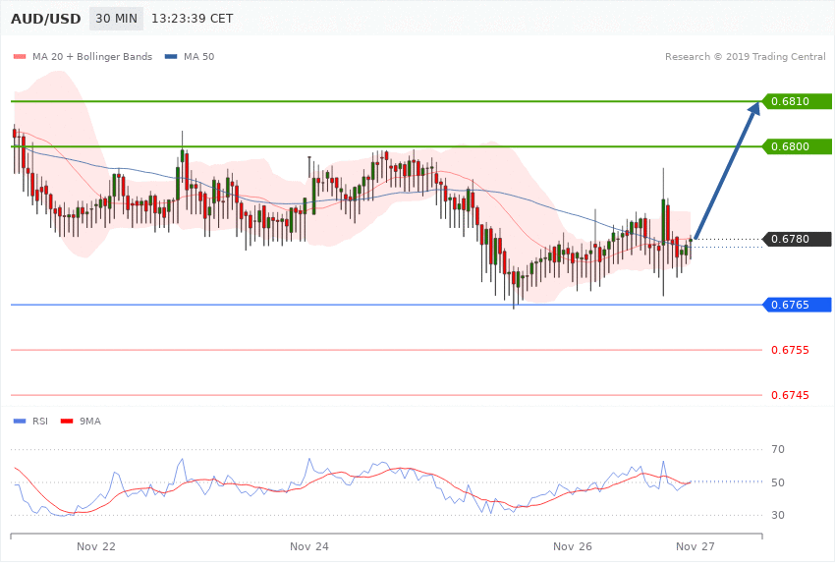Select the 30 MIN timeframe badge
The height and width of the screenshot is (566, 835).
tap(116, 19)
